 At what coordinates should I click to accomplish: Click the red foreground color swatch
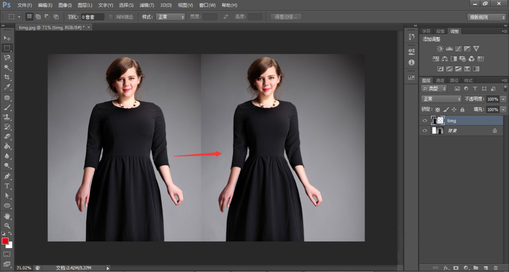pos(5,241)
